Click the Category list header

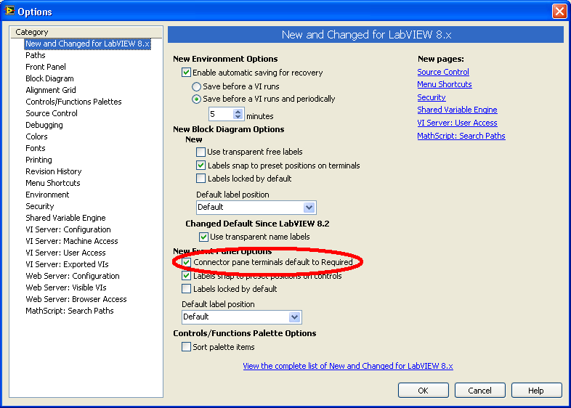86,32
